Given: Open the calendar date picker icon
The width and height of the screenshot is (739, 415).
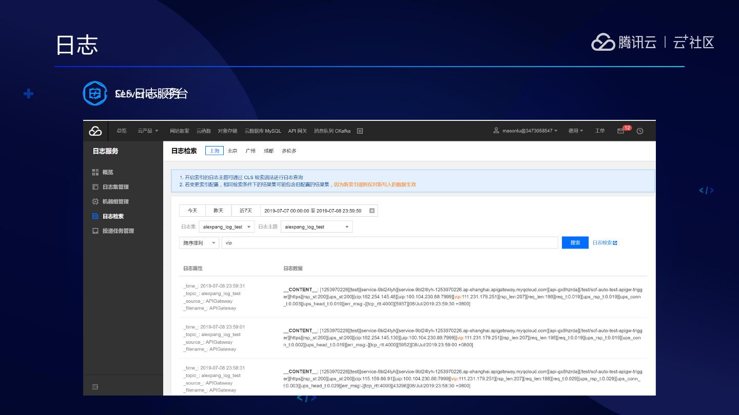Looking at the screenshot, I should pyautogui.click(x=372, y=211).
